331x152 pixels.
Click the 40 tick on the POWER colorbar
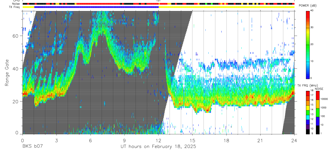(x=312, y=11)
